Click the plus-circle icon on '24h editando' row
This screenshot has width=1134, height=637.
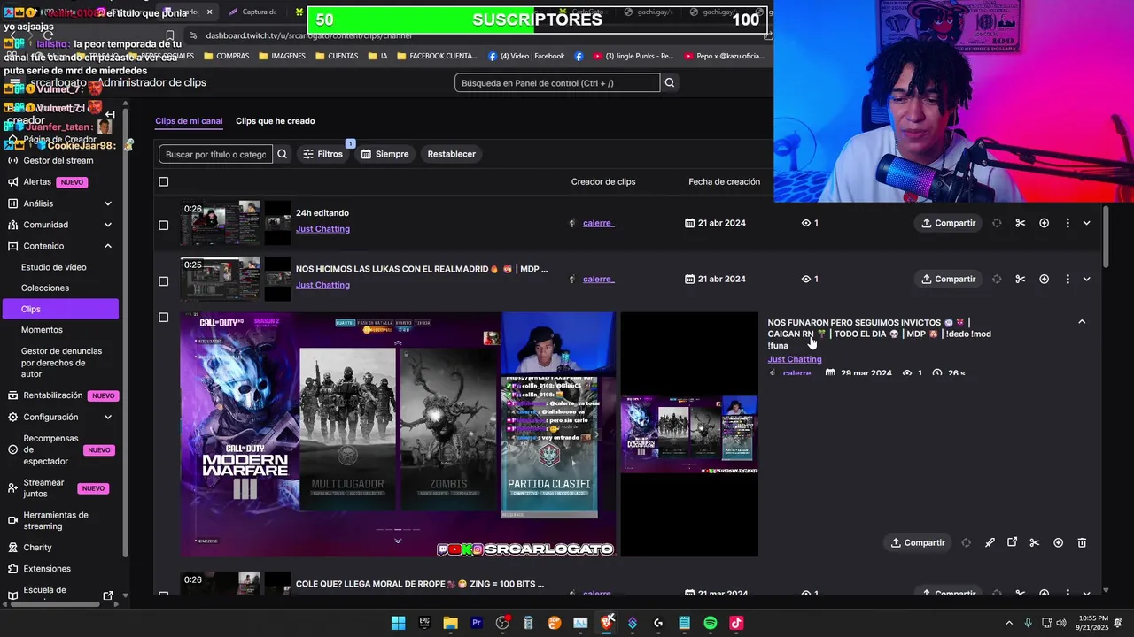coord(1044,223)
